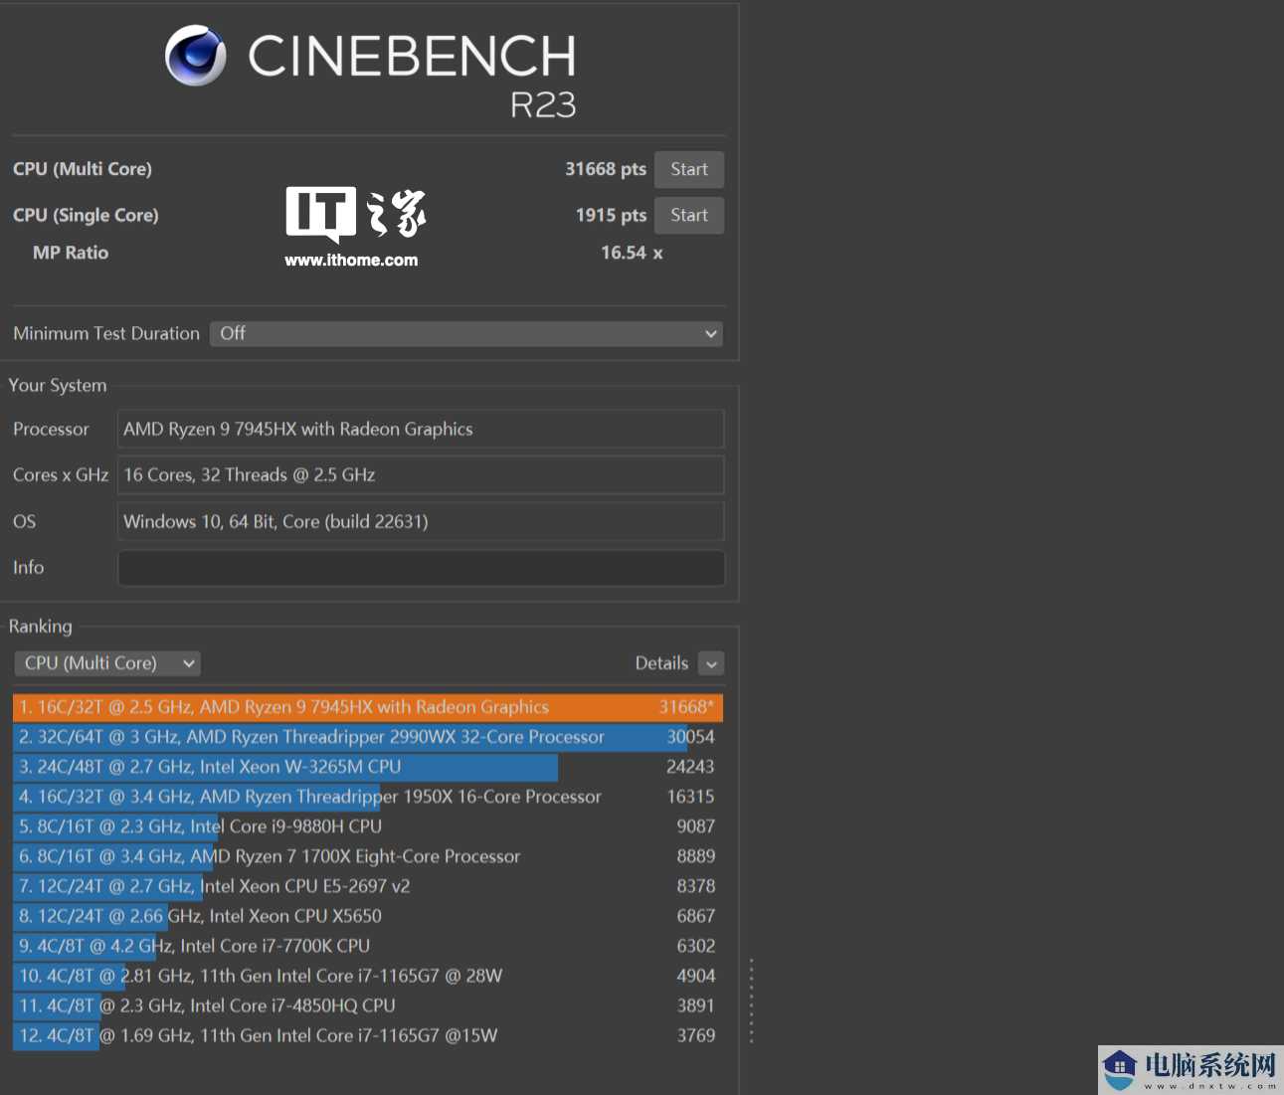Screen dimensions: 1284x1095
Task: Select ranking row 12 i7-1165G7 @15W
Action: (368, 1035)
